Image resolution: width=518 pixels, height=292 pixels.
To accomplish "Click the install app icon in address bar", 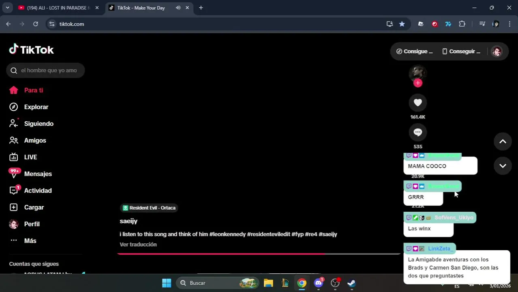I will 390,24.
